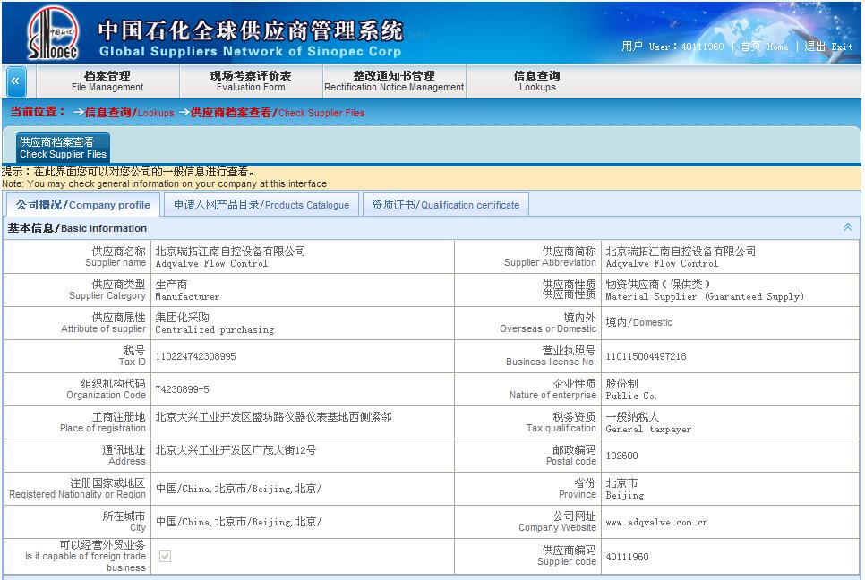Screen dimensions: 865x580
Task: Select the Address value ending in 12号
Action: 236,450
